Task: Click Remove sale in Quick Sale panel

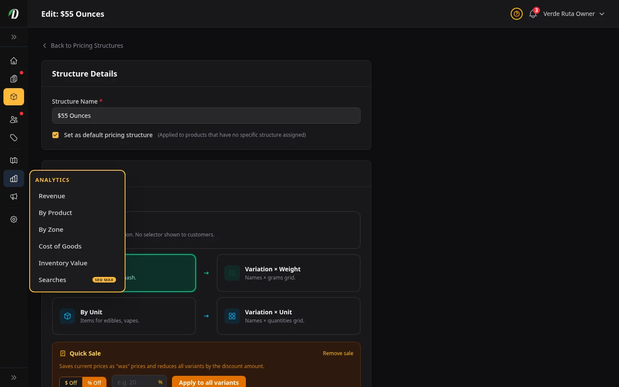Action: 338,353
